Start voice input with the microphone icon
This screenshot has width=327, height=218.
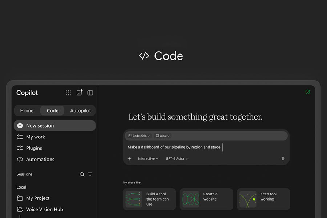click(x=283, y=158)
